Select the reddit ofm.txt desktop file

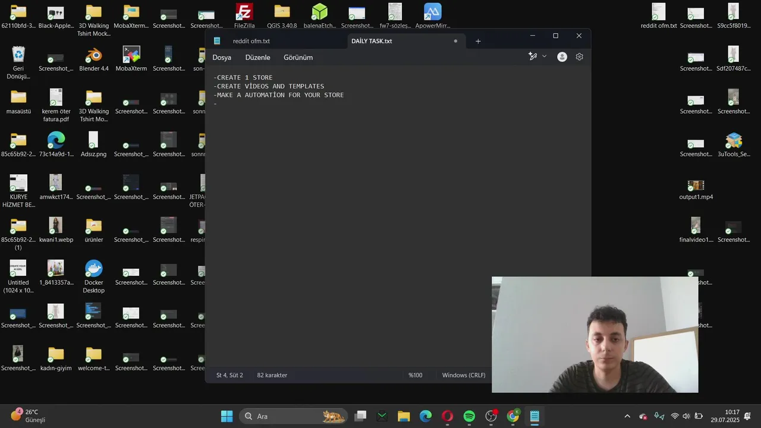tap(659, 16)
